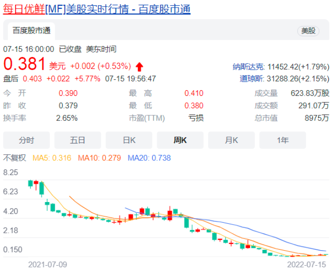Click the MA5: 0.316 indicator
Screen dimensions: 333x270
point(52,158)
